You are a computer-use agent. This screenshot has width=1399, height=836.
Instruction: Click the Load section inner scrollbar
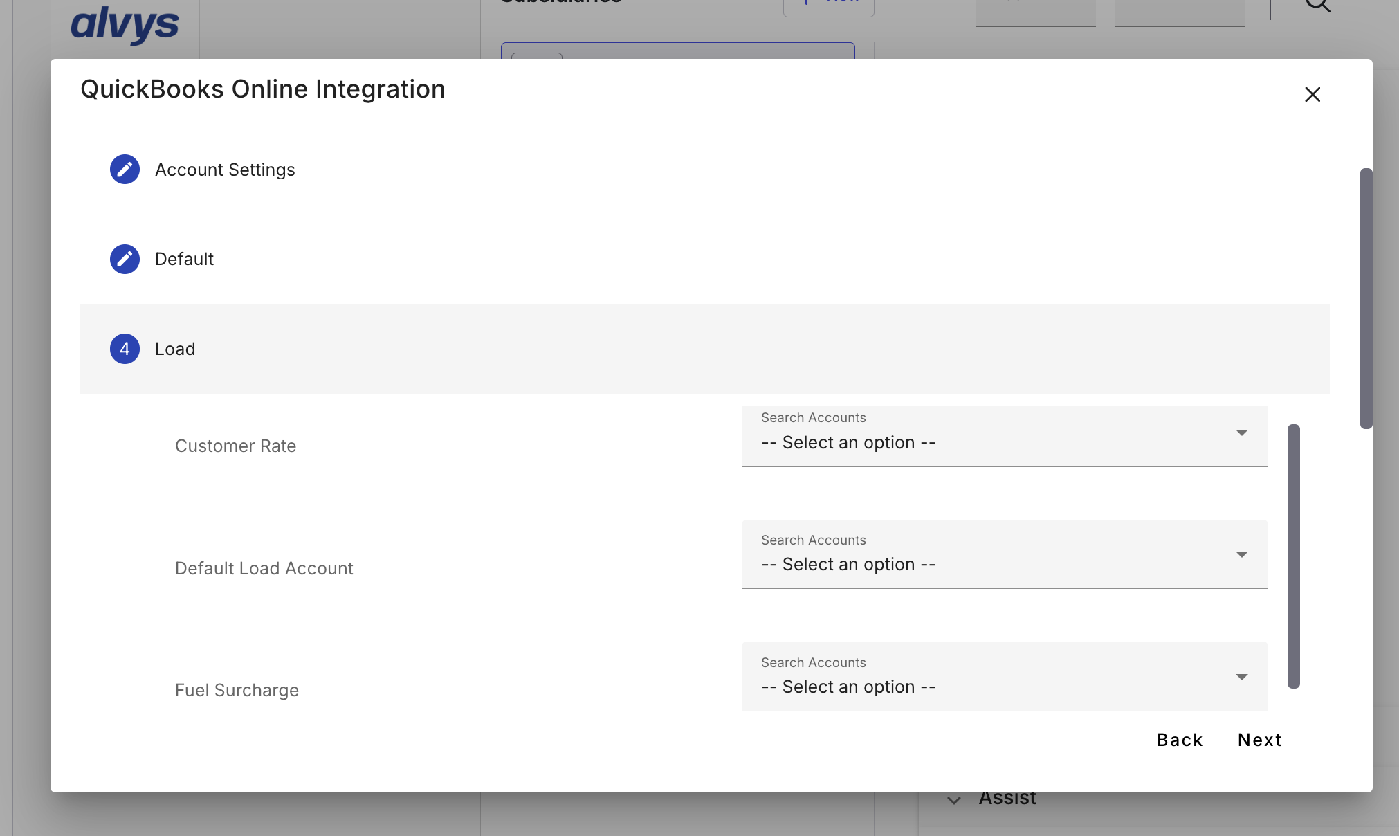[1294, 556]
